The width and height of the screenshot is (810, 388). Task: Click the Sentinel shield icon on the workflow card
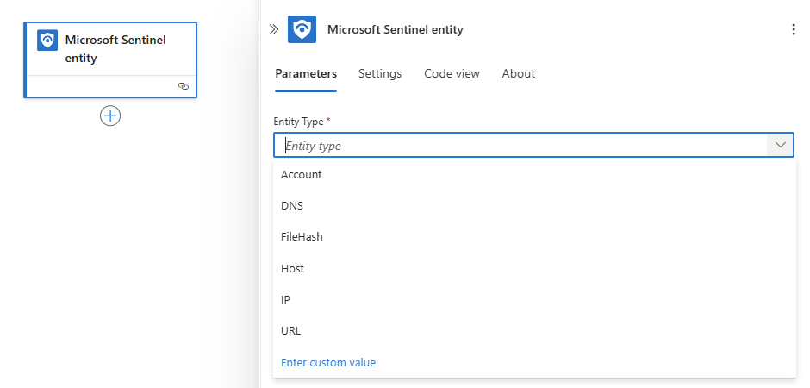click(47, 41)
